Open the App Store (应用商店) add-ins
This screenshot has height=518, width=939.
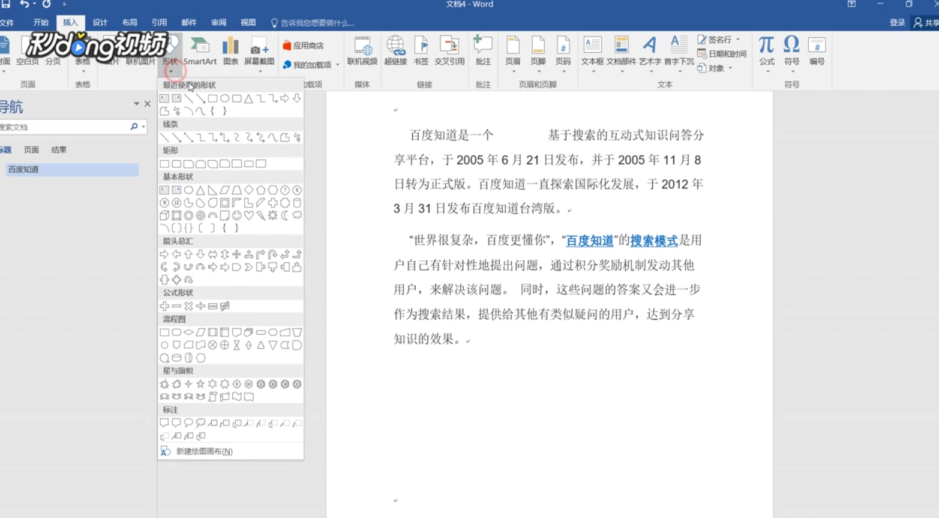pyautogui.click(x=304, y=46)
